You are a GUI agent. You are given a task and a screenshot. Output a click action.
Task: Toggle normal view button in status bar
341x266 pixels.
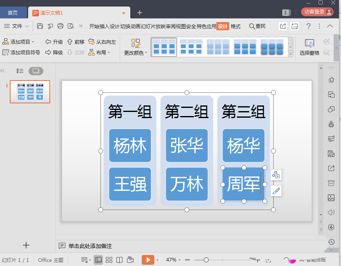pyautogui.click(x=98, y=260)
